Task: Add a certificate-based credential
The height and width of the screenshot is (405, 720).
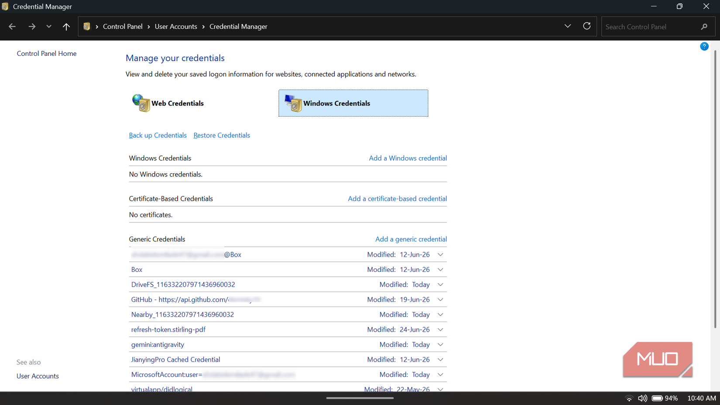Action: (398, 199)
